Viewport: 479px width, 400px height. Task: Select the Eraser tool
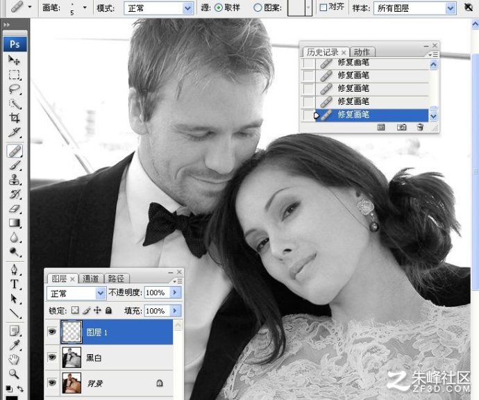[x=14, y=209]
